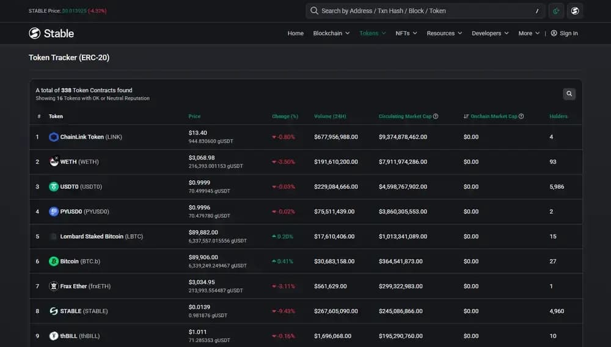Screen dimensions: 611x347
Task: Click the table search button icon
Action: [569, 94]
